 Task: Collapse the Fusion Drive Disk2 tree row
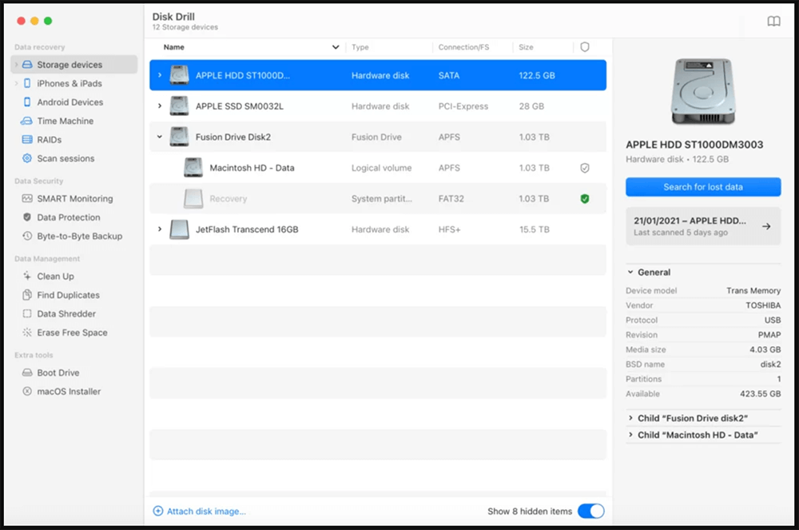160,137
